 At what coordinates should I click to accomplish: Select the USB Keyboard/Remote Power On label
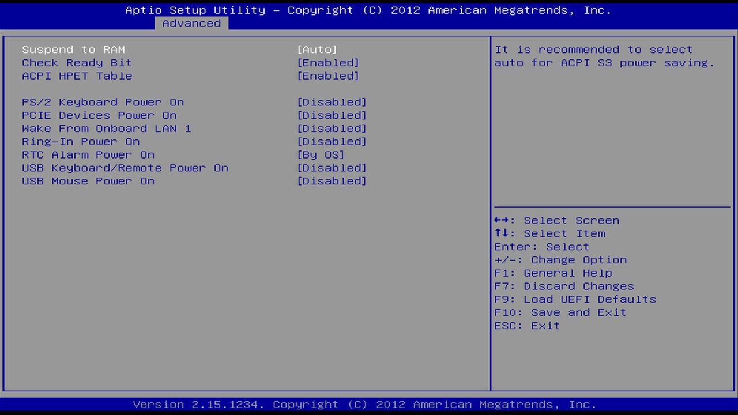125,168
